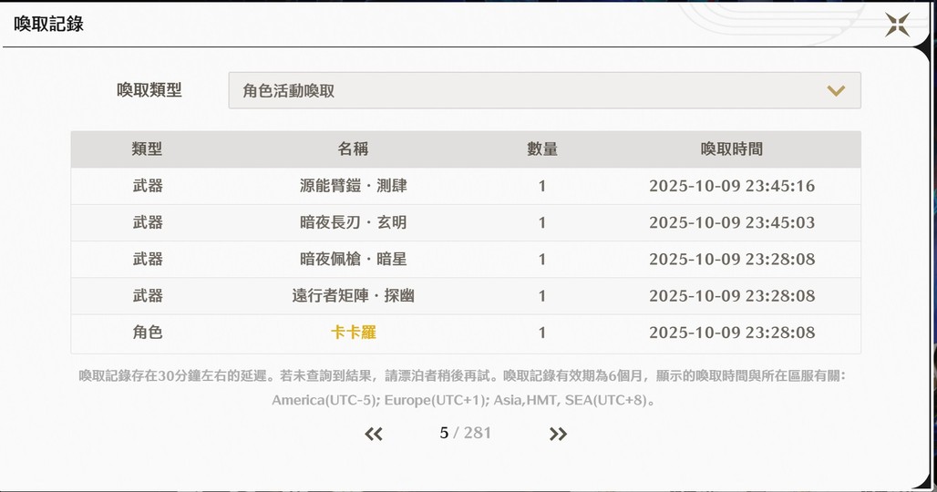
Task: Click the 類型 column header
Action: click(147, 149)
